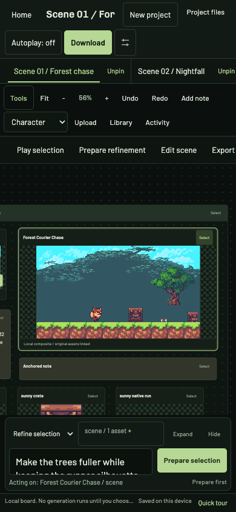Open the Refine selection dropdown

coord(43,434)
